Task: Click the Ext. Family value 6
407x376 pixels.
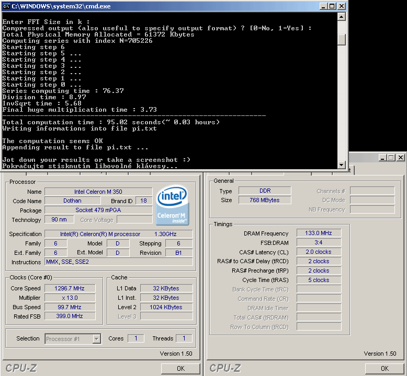Action: pyautogui.click(x=56, y=253)
